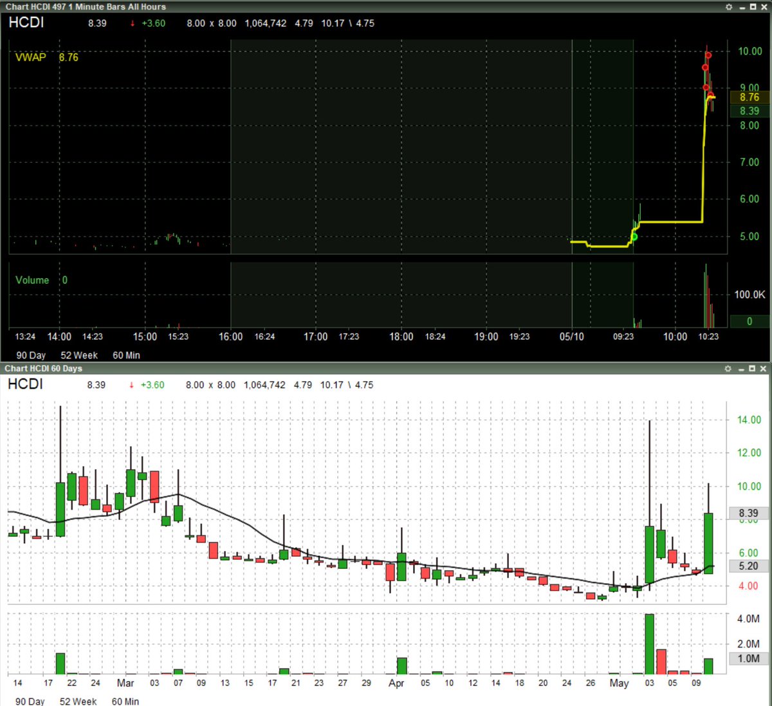Minimize the HCDI 60 Days chart window
The width and height of the screenshot is (772, 706).
[x=741, y=369]
